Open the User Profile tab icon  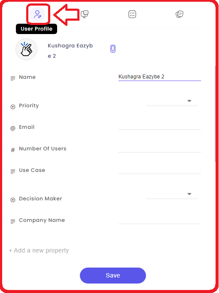click(37, 14)
